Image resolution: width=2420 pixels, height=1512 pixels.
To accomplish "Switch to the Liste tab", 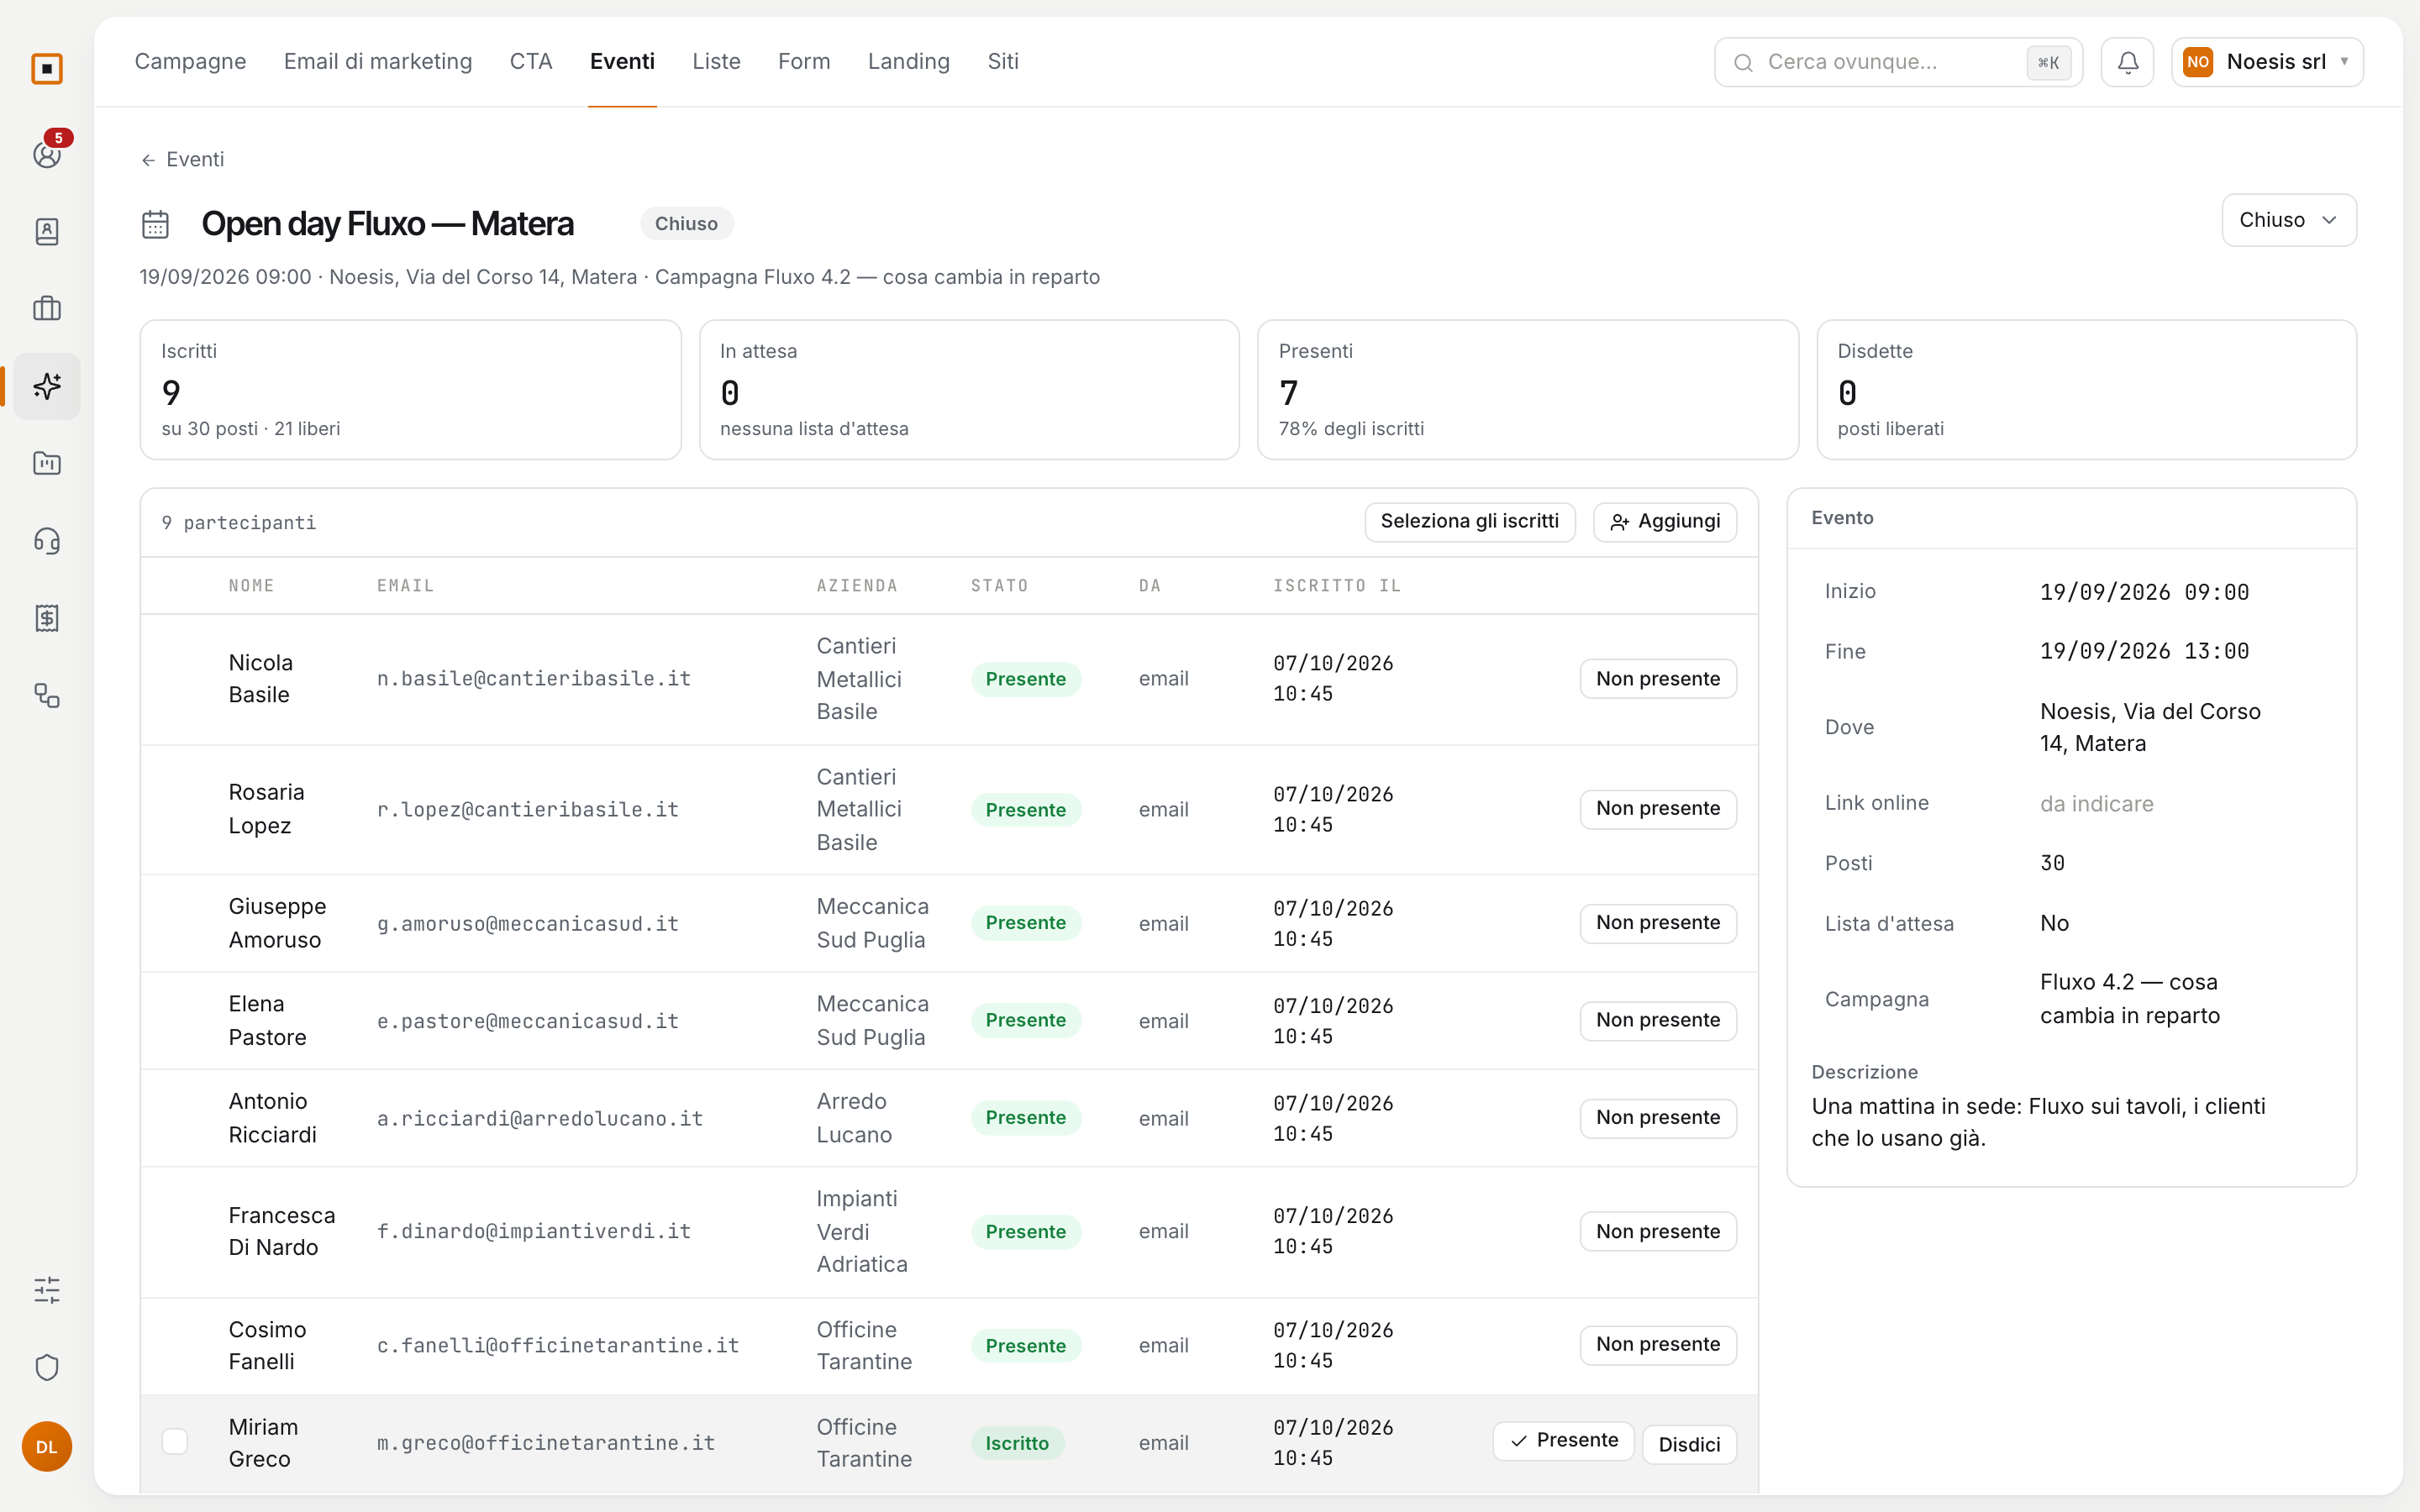I will coord(716,62).
